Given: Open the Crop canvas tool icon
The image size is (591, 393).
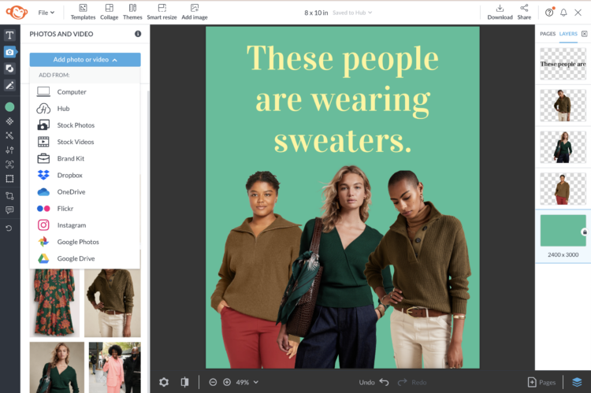Looking at the screenshot, I should point(9,195).
